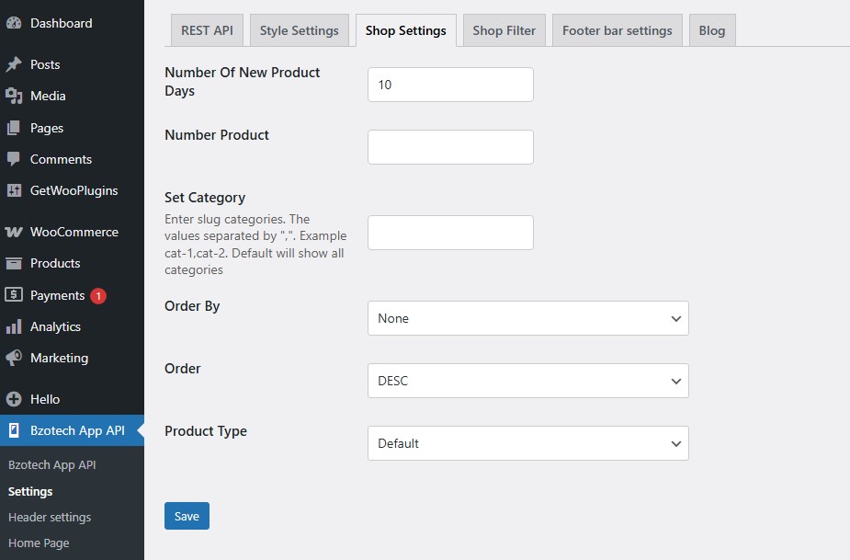Switch to the Blog tab
This screenshot has width=850, height=560.
[x=712, y=30]
